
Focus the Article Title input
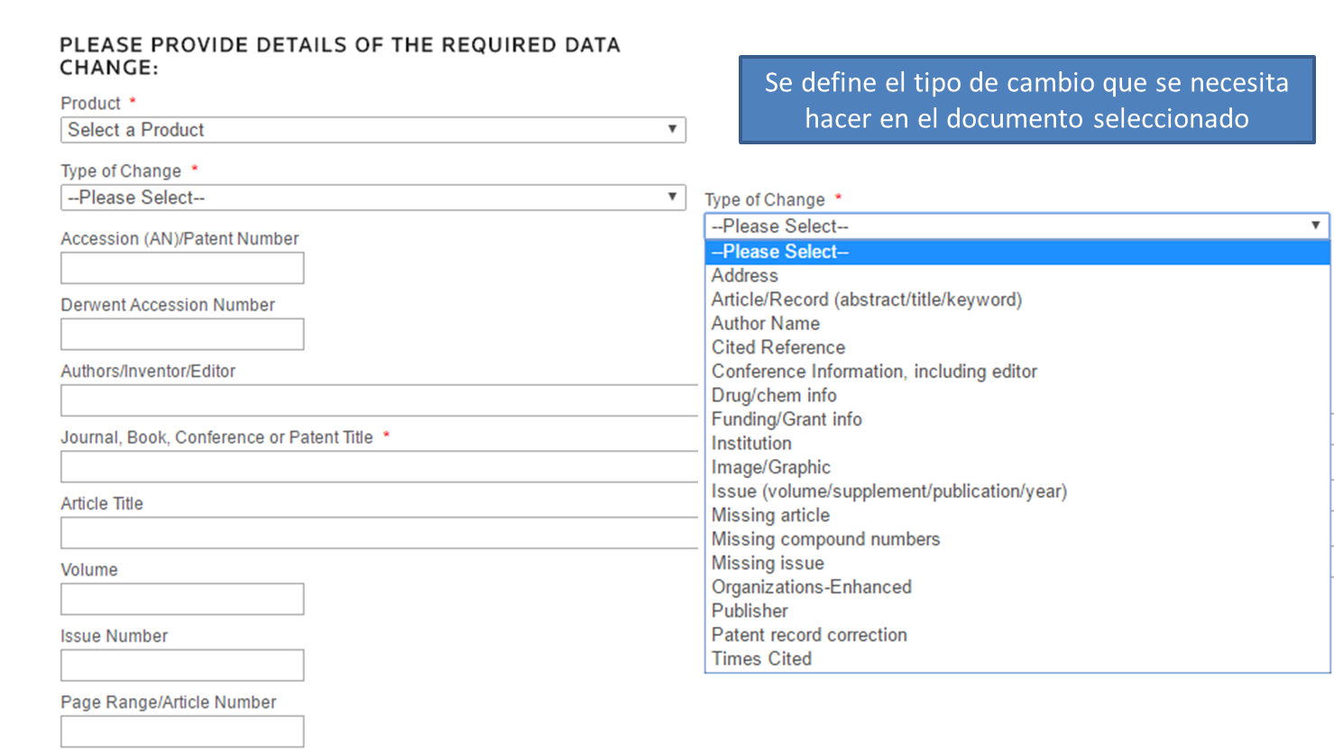379,533
